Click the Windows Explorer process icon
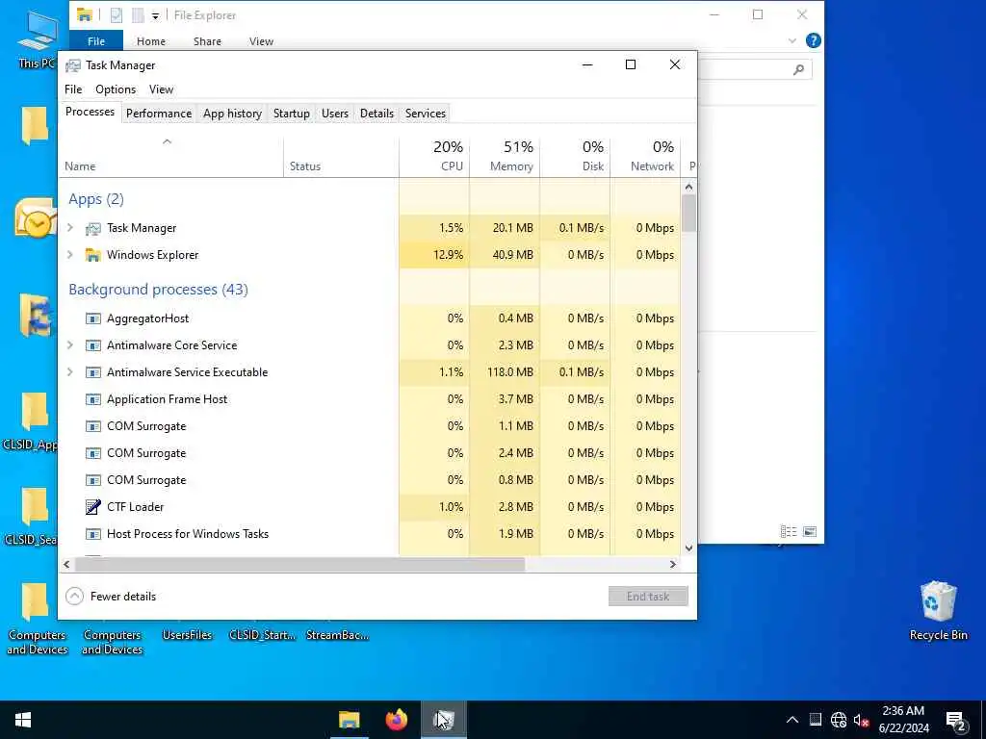986x739 pixels. coord(93,255)
